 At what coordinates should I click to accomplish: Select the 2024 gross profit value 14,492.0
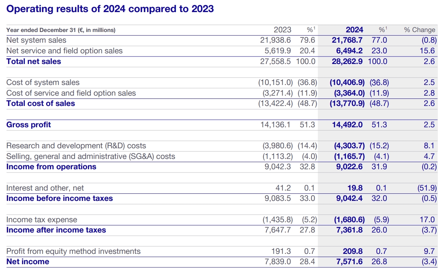347,124
